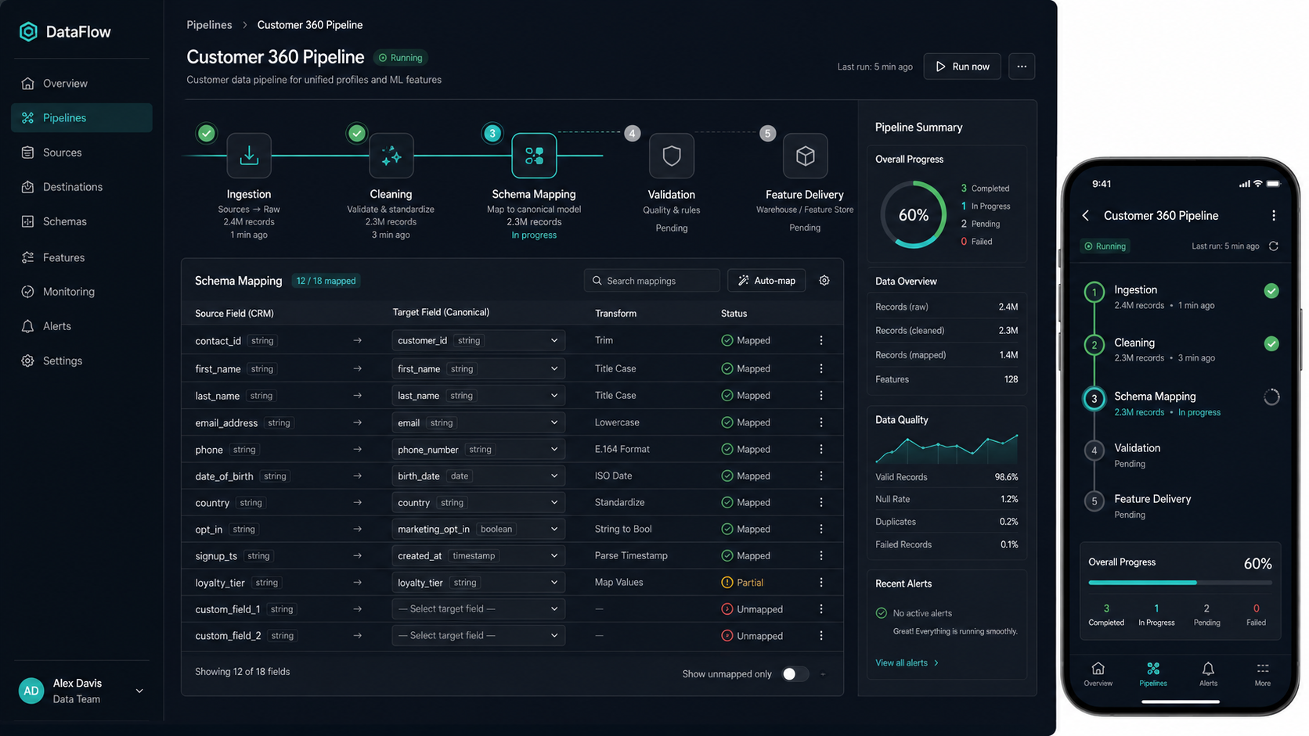This screenshot has height=736, width=1309.
Task: Open the customer_id target field dropdown
Action: (x=478, y=340)
